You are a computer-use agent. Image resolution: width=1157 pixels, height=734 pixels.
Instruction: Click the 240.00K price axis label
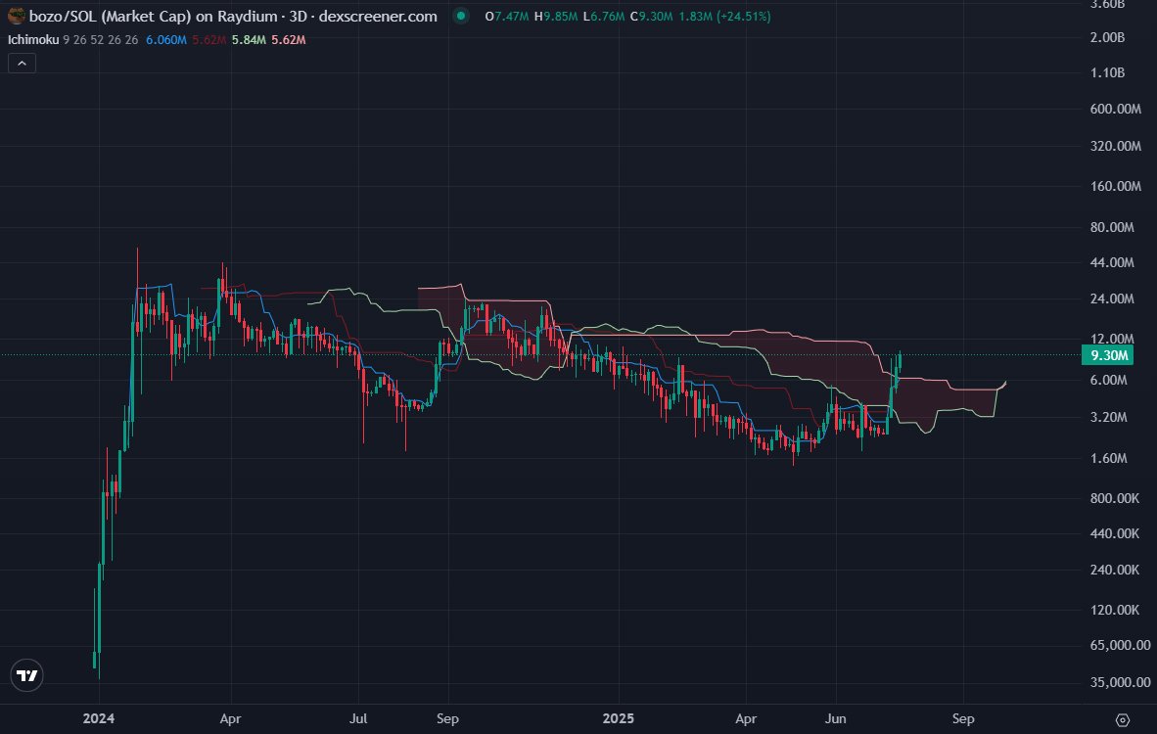tap(1114, 570)
